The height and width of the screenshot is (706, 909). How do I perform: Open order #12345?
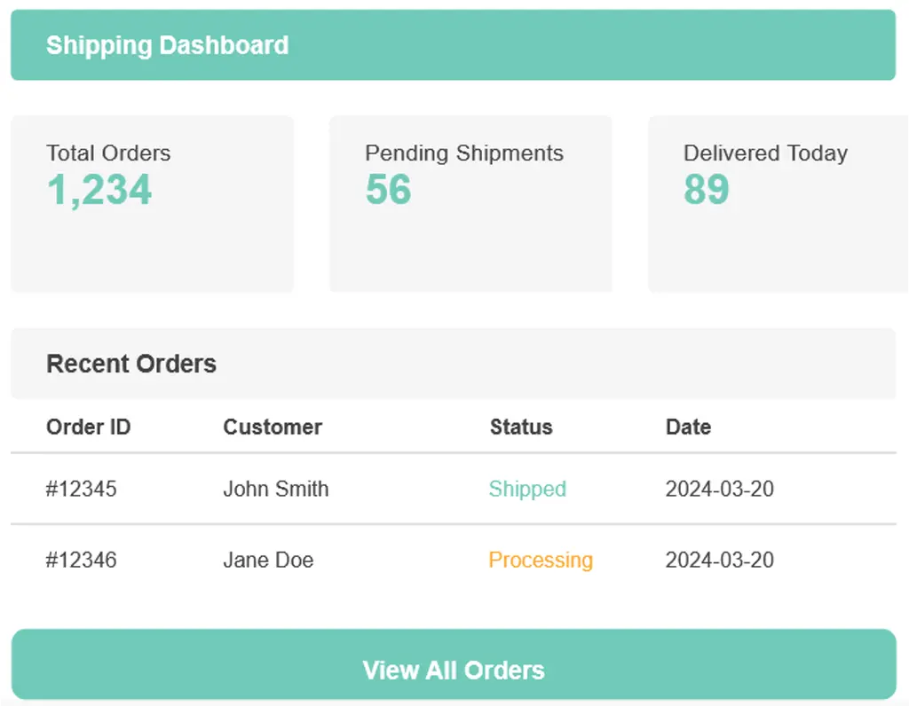pos(82,489)
